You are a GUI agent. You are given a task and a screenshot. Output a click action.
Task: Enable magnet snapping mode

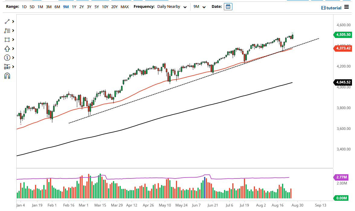click(x=7, y=75)
